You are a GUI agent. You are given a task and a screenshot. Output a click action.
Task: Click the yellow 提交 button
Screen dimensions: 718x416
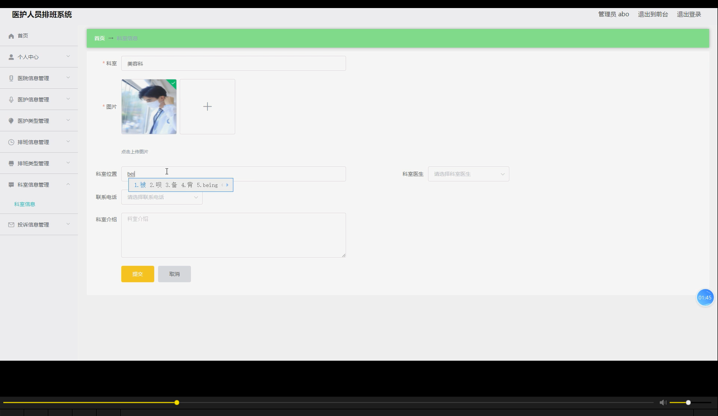click(138, 274)
